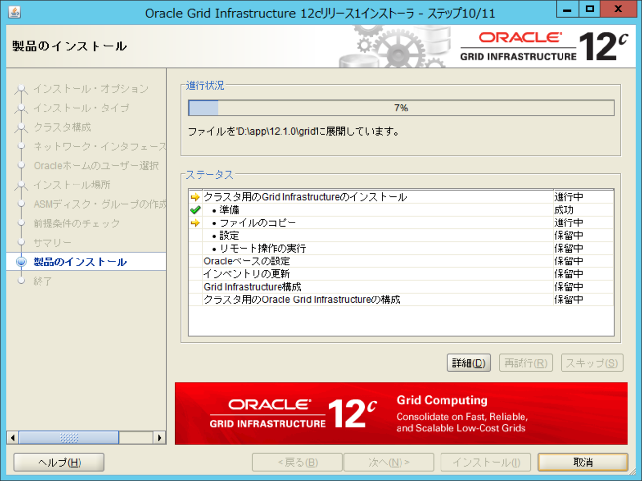
Task: Click the 再試行(R) retry button
Action: coord(525,363)
